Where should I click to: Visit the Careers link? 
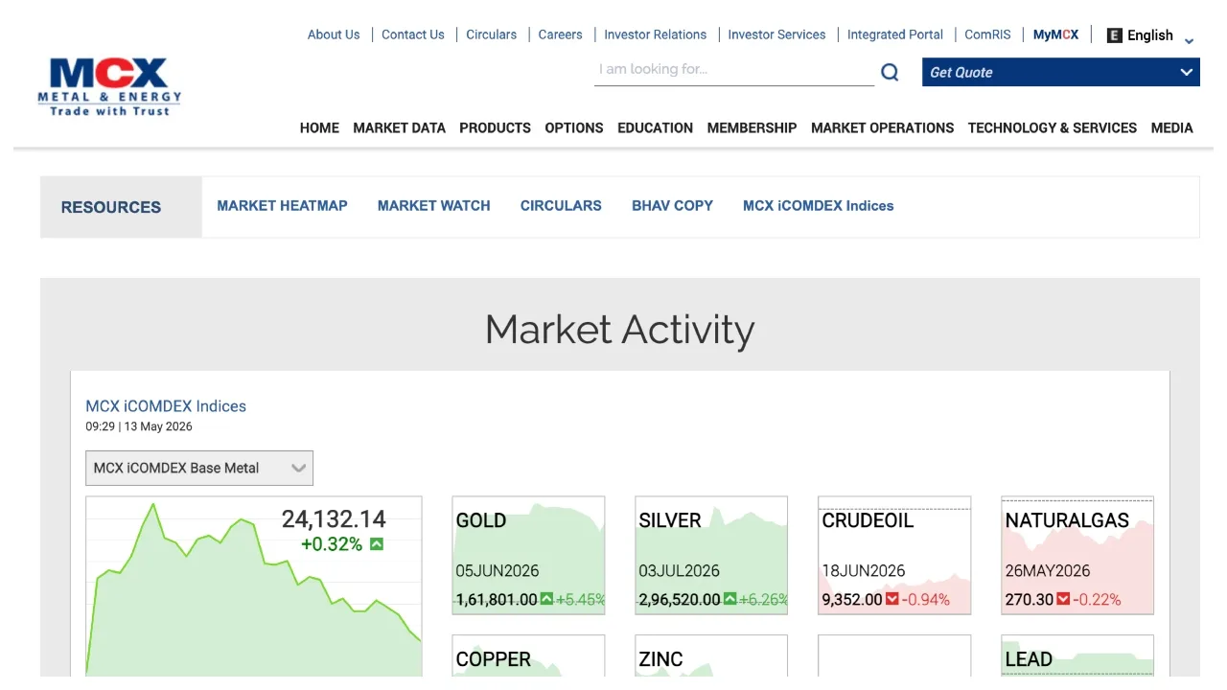560,34
